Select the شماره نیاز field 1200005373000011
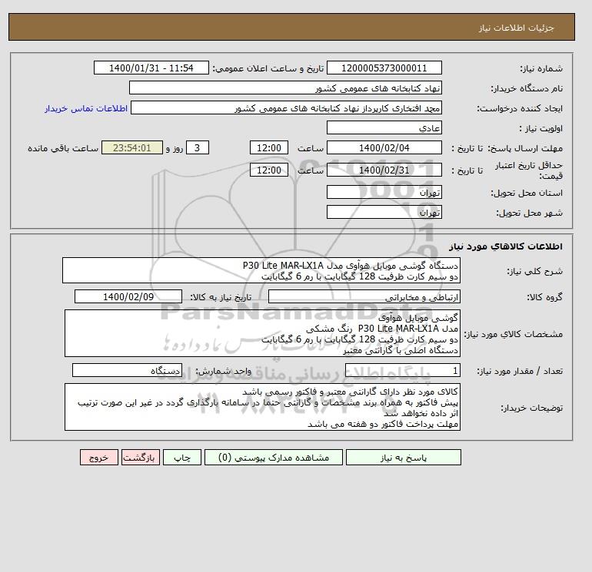This screenshot has width=592, height=572. 384,68
